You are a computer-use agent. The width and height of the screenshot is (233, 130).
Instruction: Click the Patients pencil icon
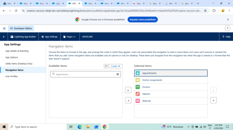pyautogui.click(x=138, y=94)
